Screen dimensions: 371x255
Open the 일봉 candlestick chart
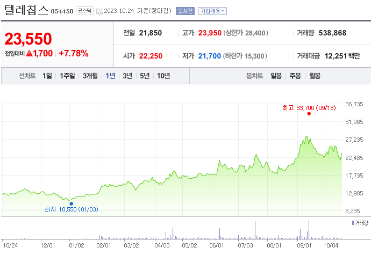[276, 76]
